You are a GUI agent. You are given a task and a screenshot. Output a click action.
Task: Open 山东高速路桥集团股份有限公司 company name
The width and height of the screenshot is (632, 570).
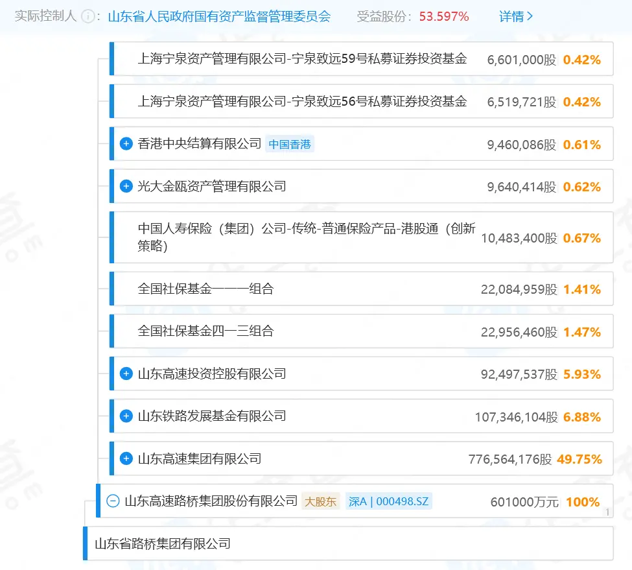click(211, 501)
